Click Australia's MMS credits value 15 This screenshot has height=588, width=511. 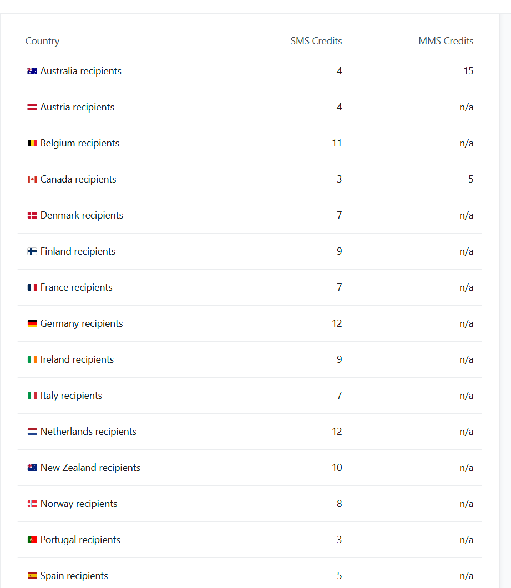coord(468,71)
